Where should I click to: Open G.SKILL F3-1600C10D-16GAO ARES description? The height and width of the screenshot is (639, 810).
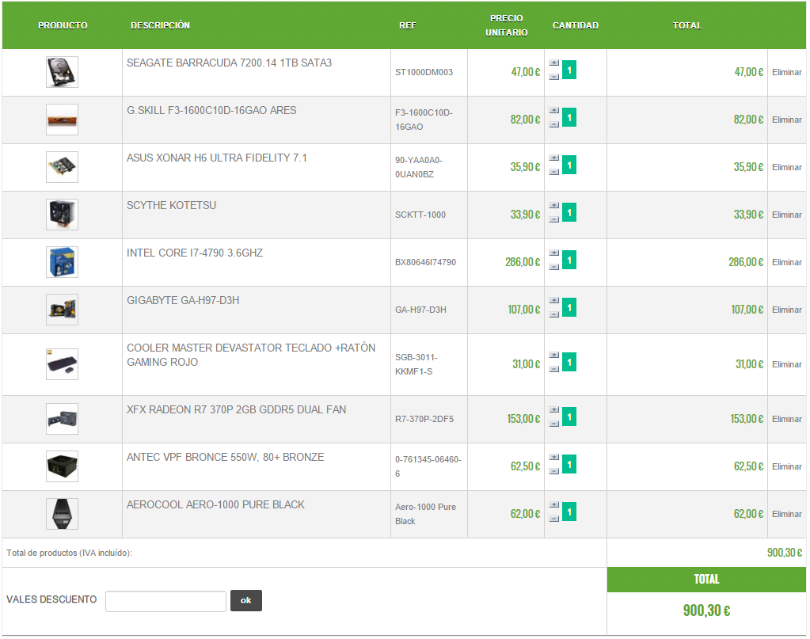point(211,111)
